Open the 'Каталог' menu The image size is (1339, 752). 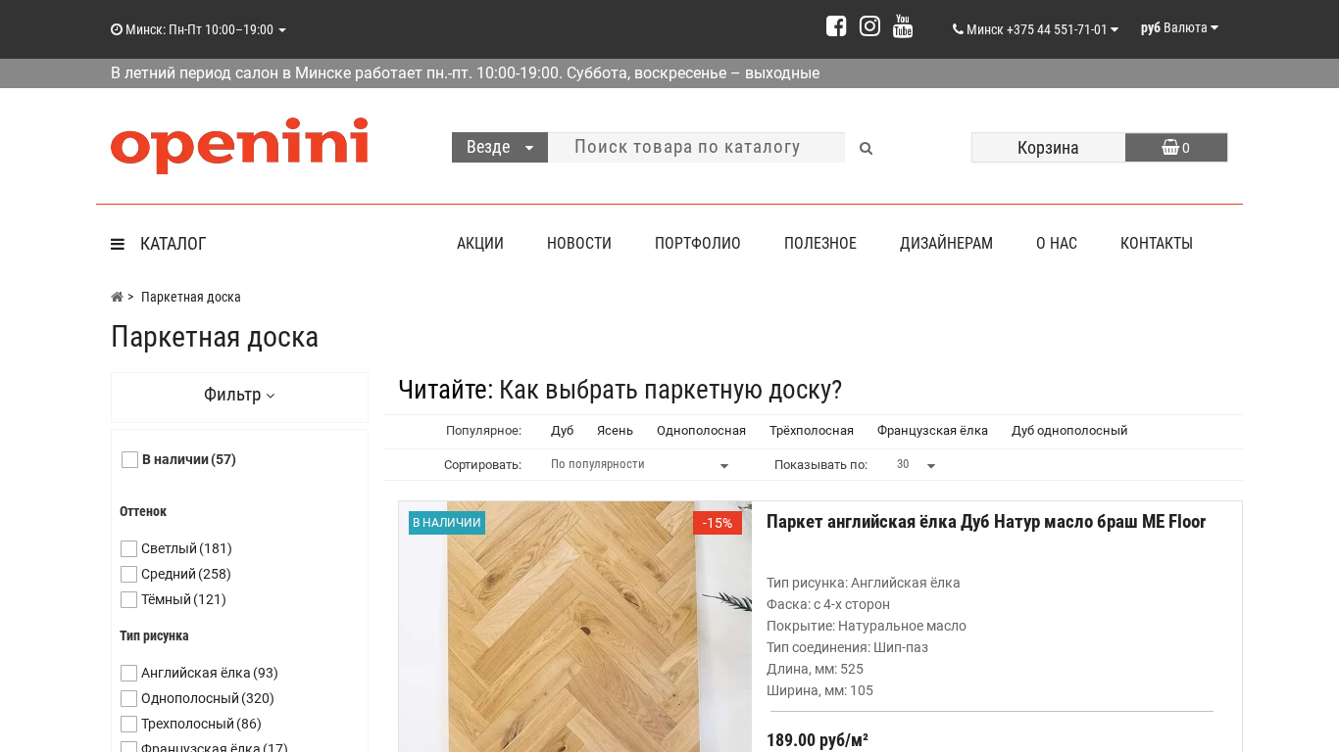(x=173, y=244)
